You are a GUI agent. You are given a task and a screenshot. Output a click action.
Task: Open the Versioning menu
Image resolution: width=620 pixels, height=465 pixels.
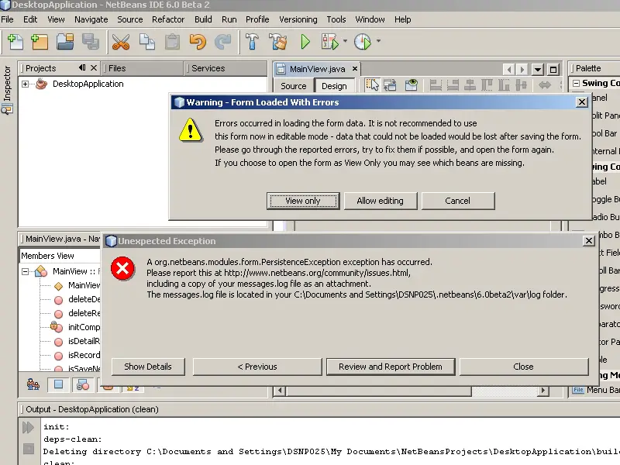[298, 19]
